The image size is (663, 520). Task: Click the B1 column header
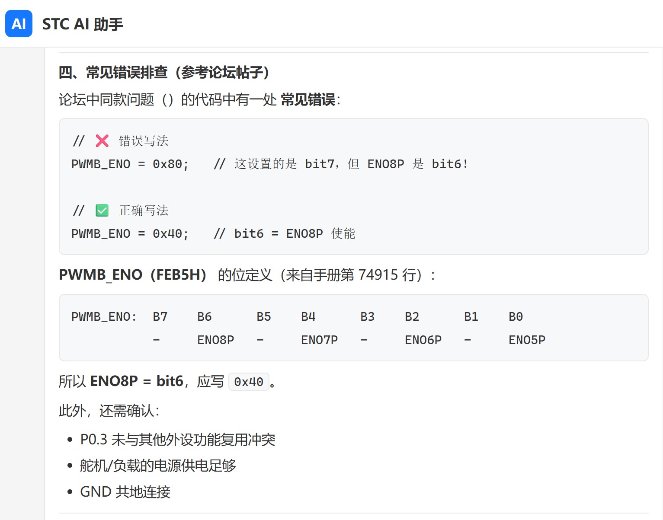point(471,317)
